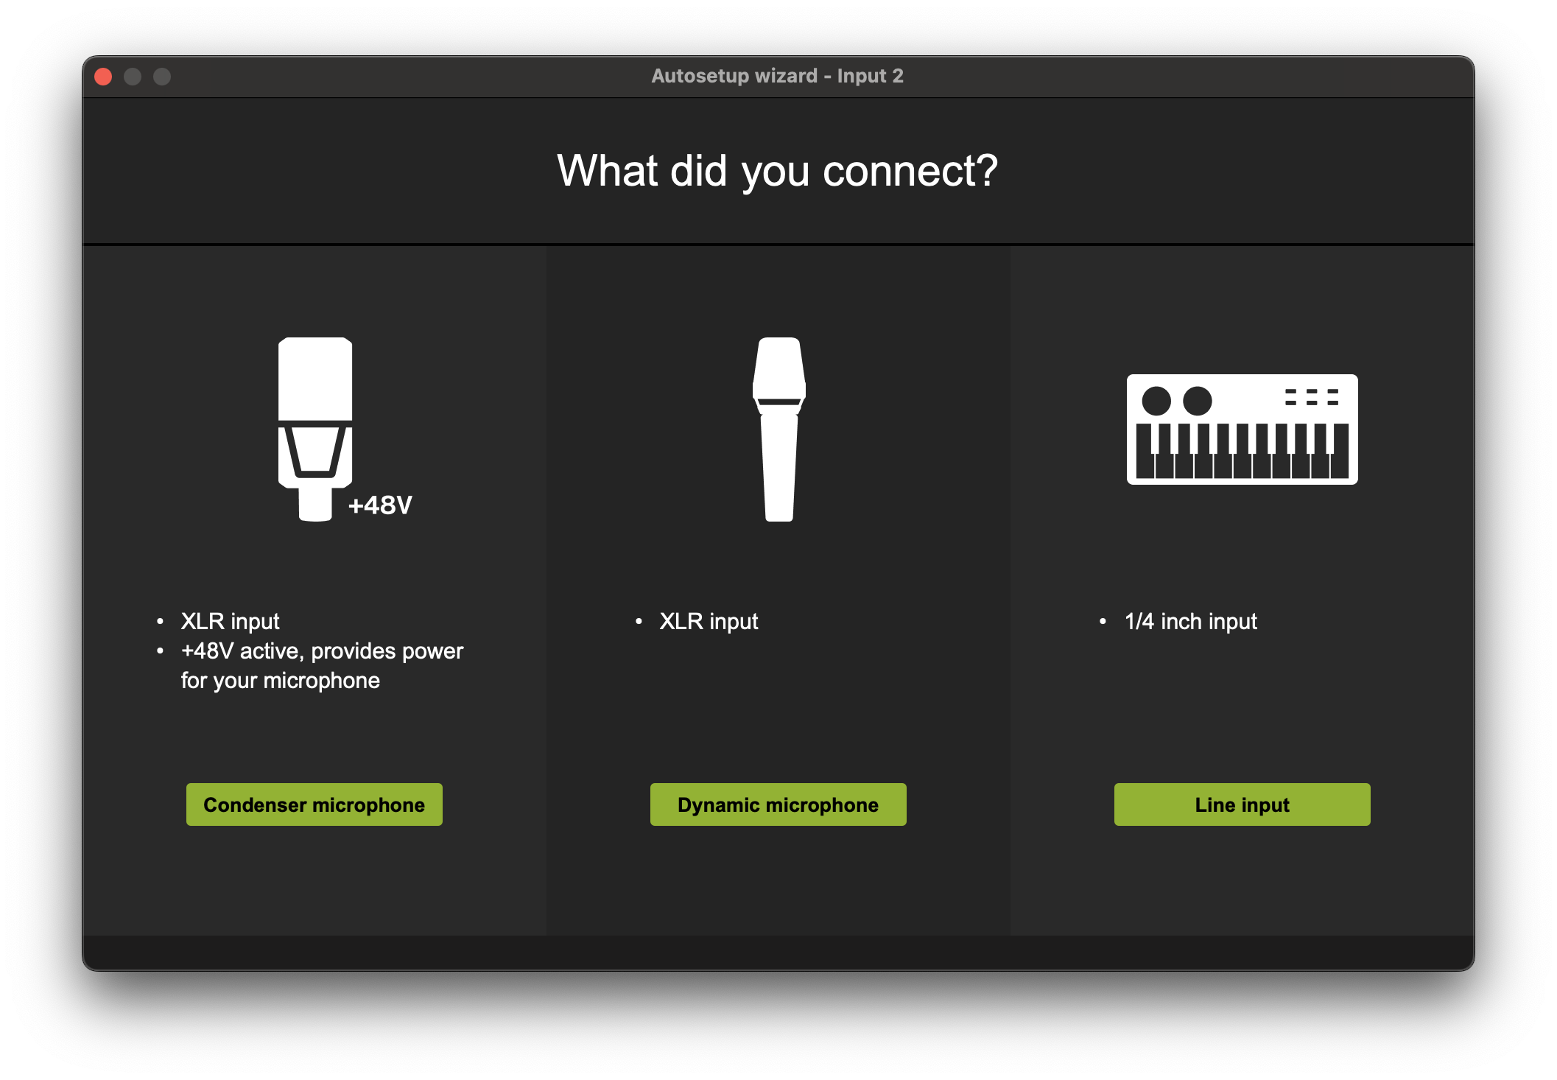Choose the Condenser microphone button
1557x1080 pixels.
(314, 804)
